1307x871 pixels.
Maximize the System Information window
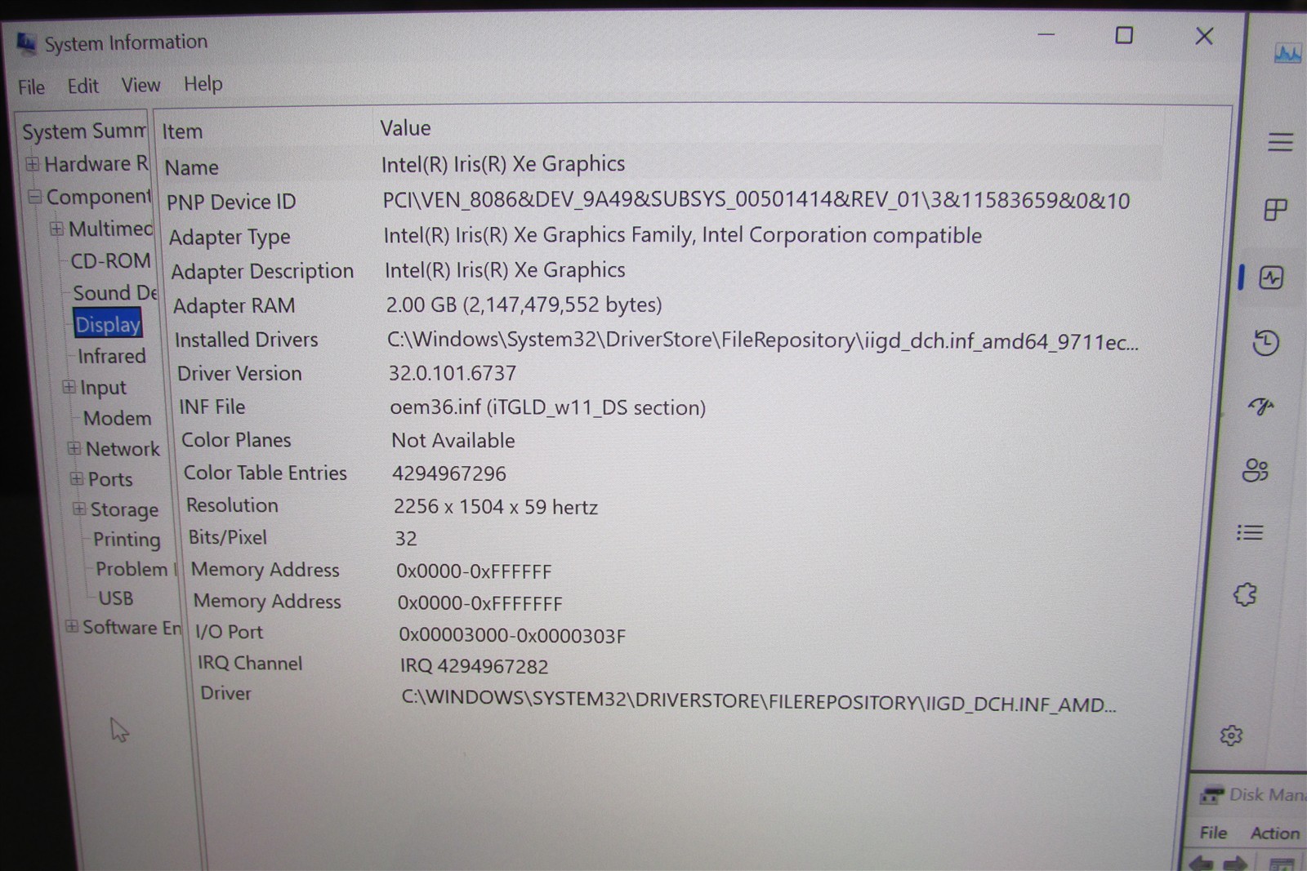[x=1124, y=35]
